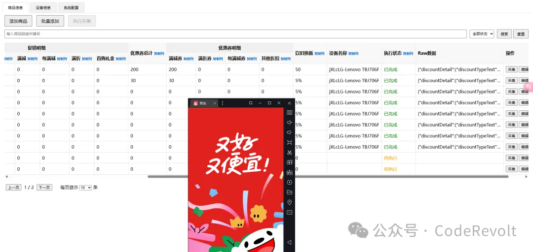This screenshot has height=252, width=533.
Task: Click 采集 in row with coupon total 30
Action: [x=512, y=81]
